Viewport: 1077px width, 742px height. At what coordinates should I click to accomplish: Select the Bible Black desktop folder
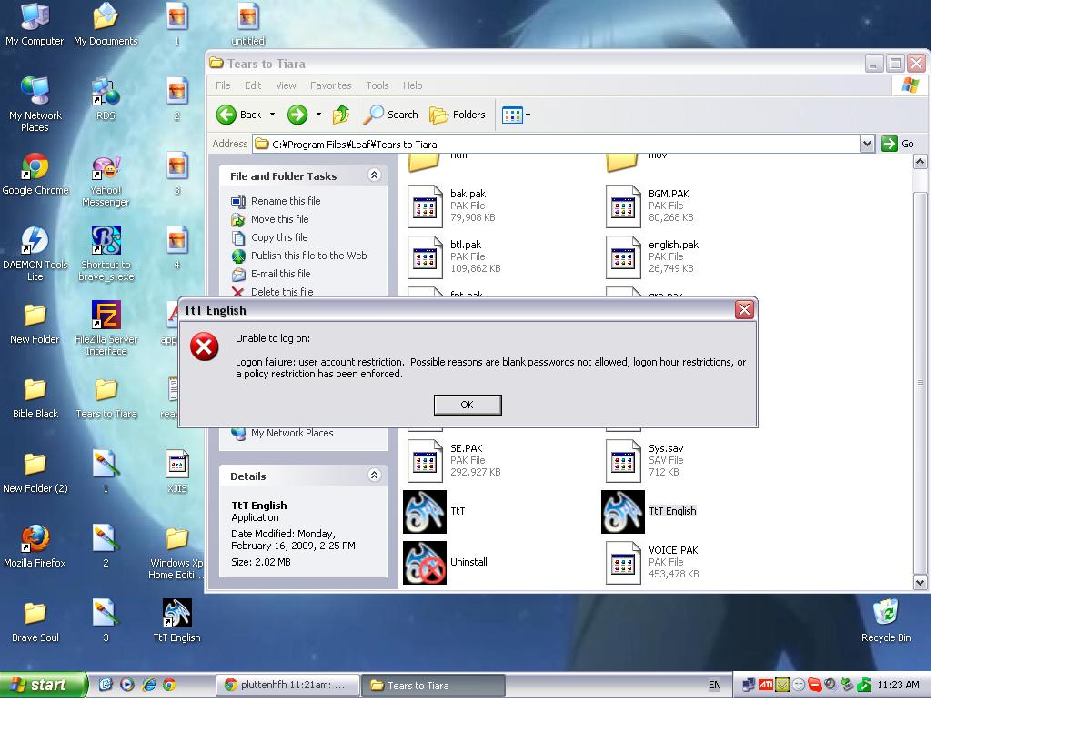(x=35, y=397)
